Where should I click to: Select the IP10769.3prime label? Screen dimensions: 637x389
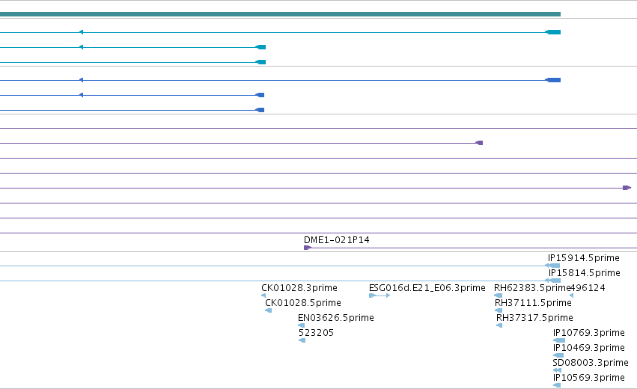click(588, 333)
